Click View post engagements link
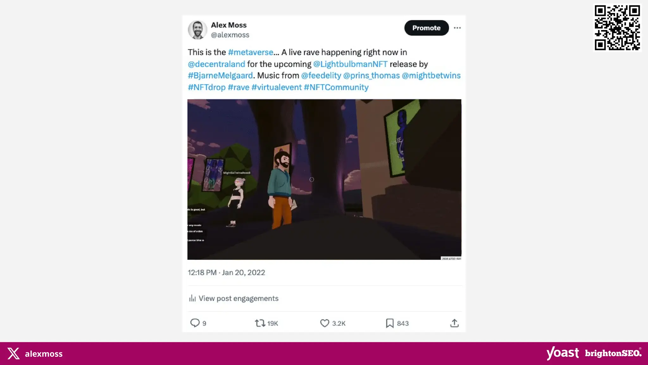Screen dimensions: 648x365 239,298
